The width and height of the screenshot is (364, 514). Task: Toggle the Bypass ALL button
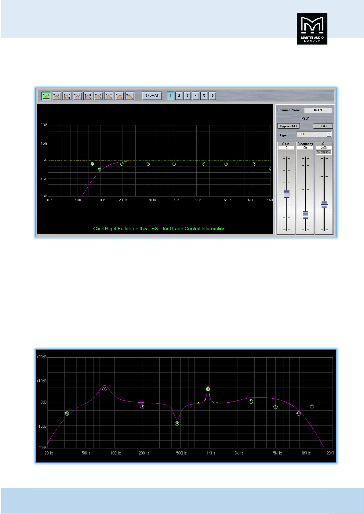(x=289, y=126)
